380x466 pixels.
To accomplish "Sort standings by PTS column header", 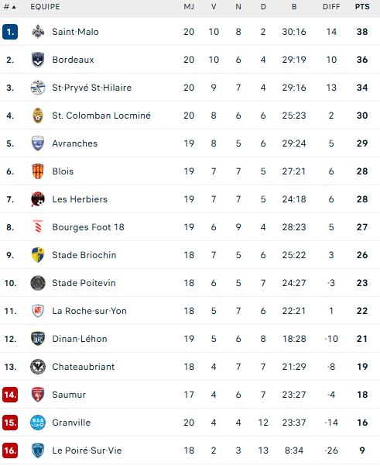I will pyautogui.click(x=362, y=7).
